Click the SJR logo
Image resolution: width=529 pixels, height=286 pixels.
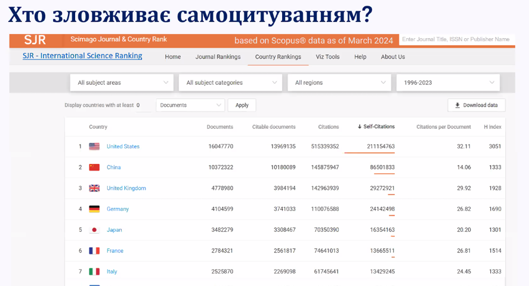tap(35, 40)
